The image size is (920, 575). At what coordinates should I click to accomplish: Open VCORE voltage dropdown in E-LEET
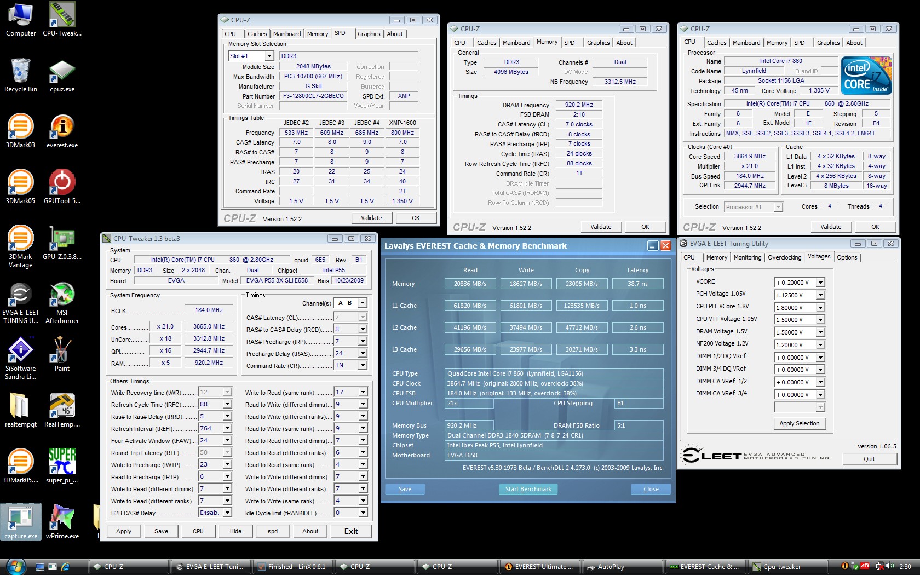click(x=820, y=283)
